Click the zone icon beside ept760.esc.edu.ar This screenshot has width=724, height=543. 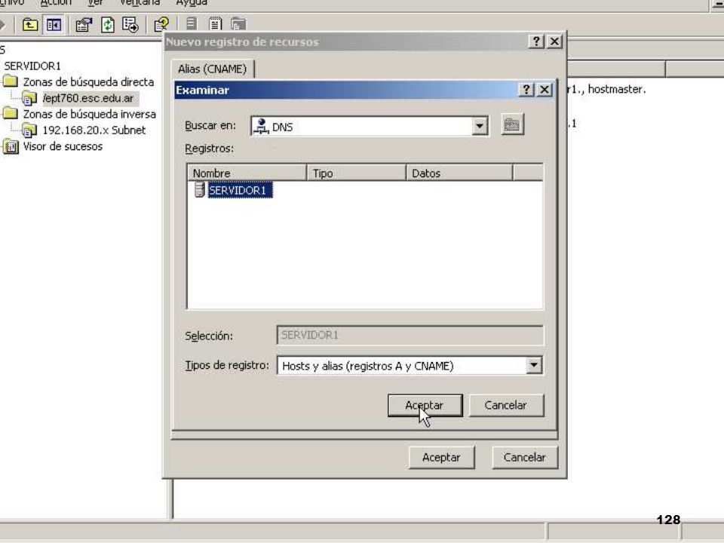[x=29, y=98]
